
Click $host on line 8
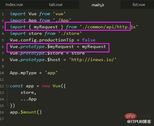tap(54, 60)
